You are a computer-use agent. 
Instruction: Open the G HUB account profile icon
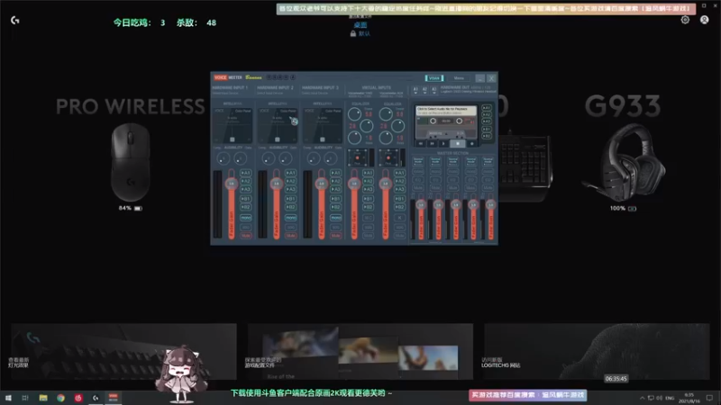click(x=705, y=20)
